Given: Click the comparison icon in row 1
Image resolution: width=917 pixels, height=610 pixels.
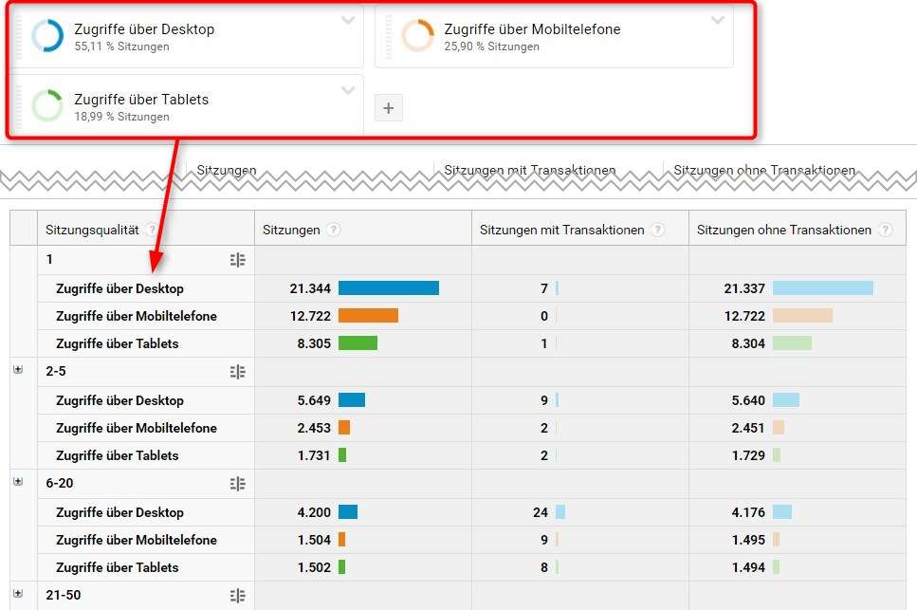Looking at the screenshot, I should tap(237, 260).
